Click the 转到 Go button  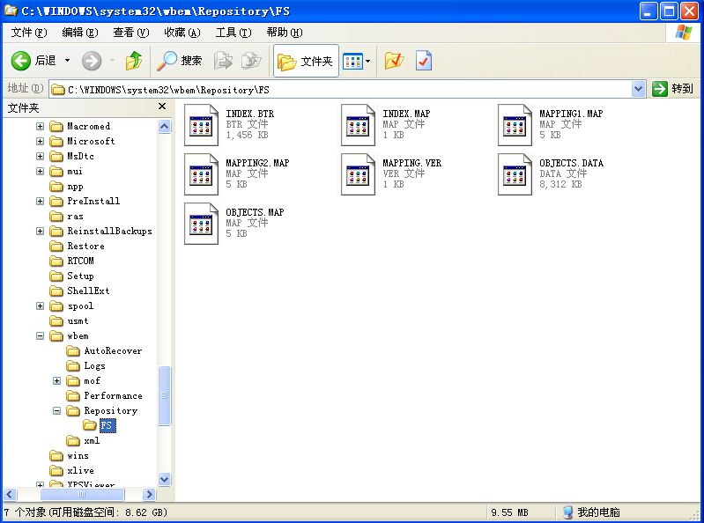point(672,89)
